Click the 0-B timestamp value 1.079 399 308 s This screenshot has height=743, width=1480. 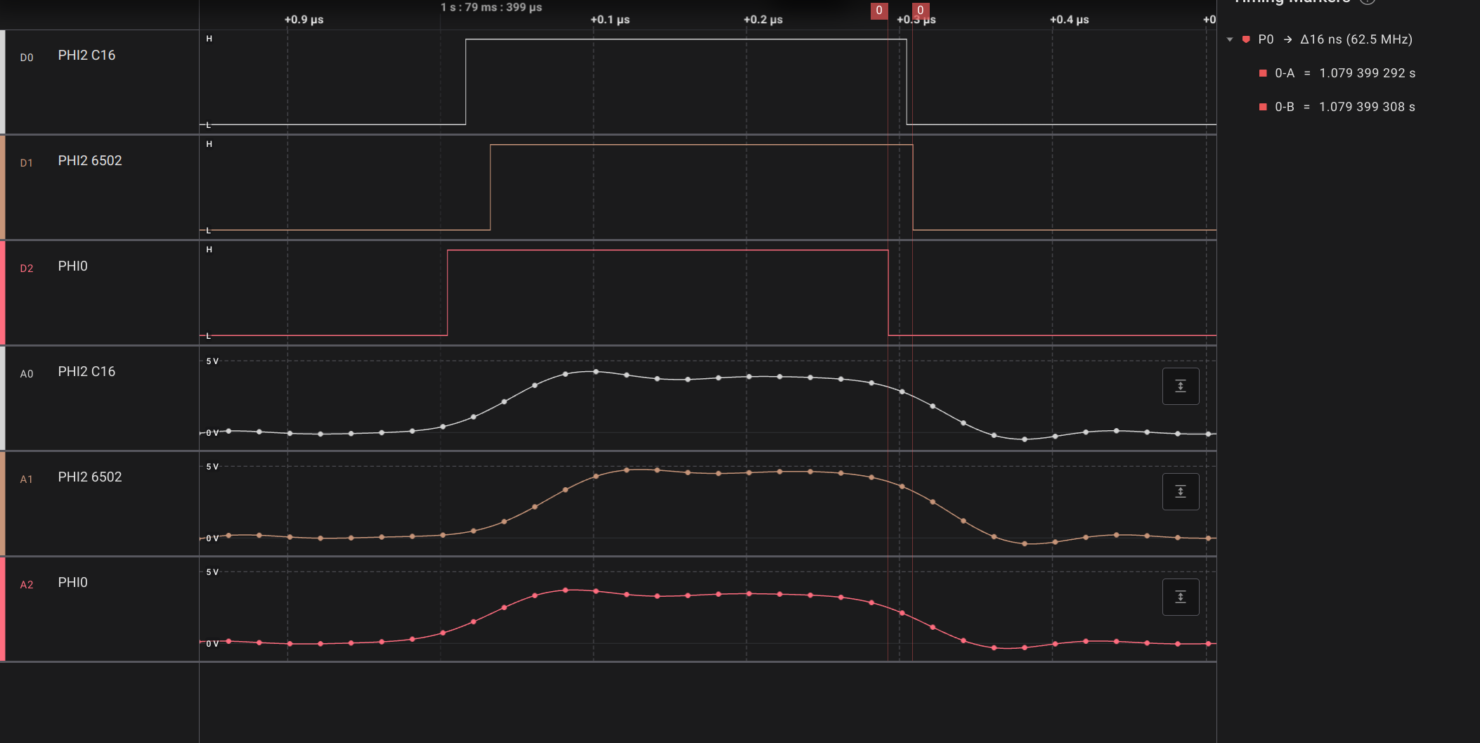1367,107
